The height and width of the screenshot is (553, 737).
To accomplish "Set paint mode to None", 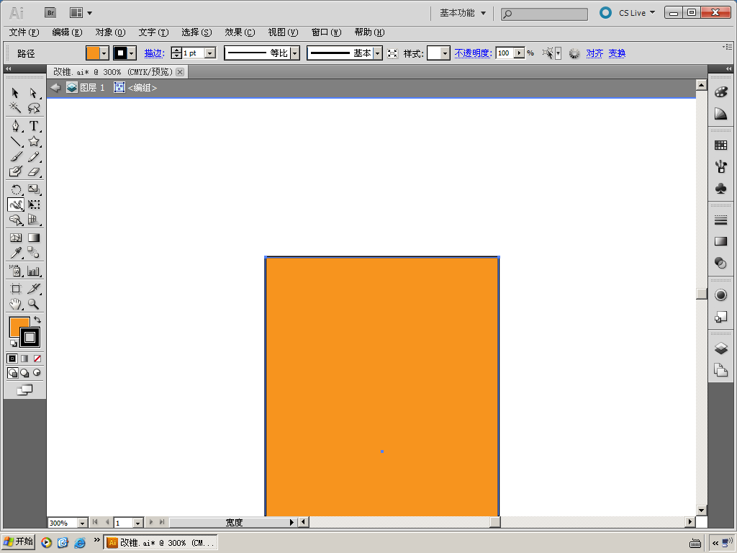I will tap(37, 359).
